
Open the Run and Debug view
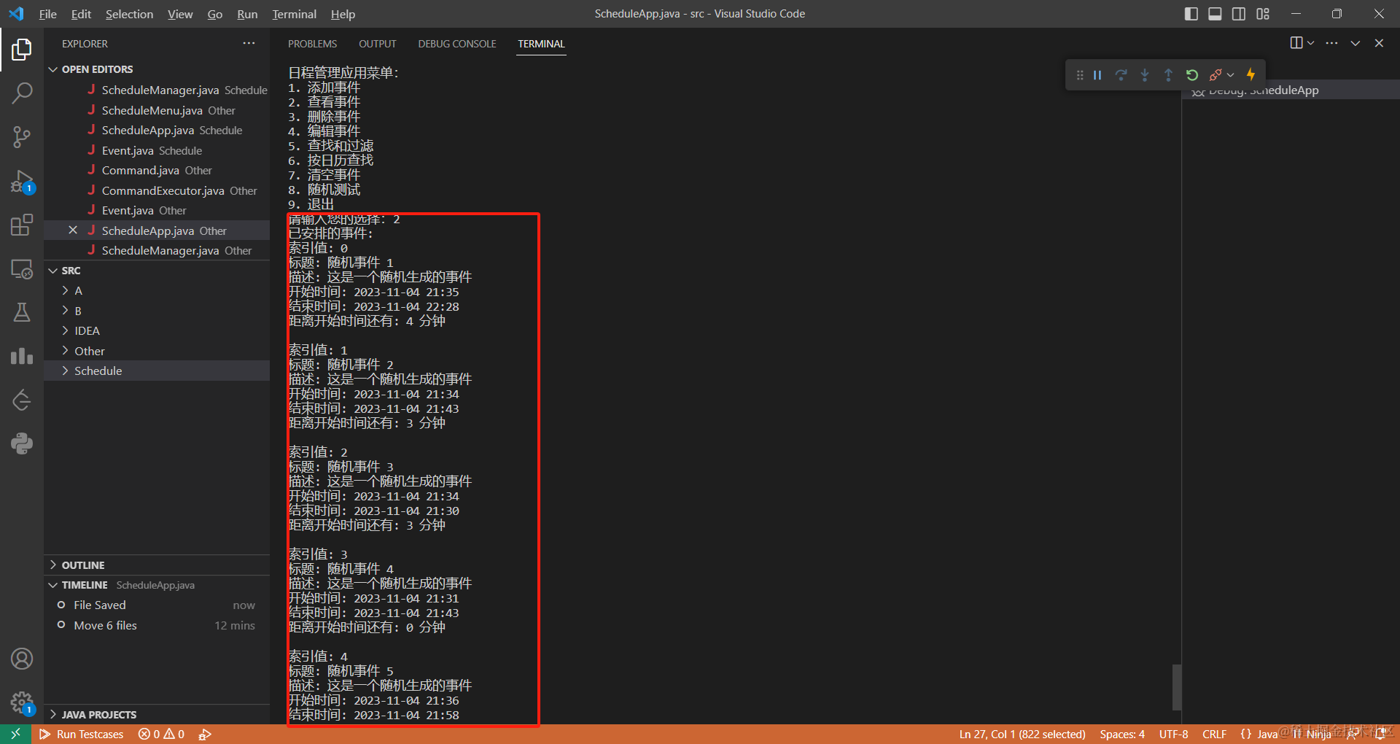point(22,181)
